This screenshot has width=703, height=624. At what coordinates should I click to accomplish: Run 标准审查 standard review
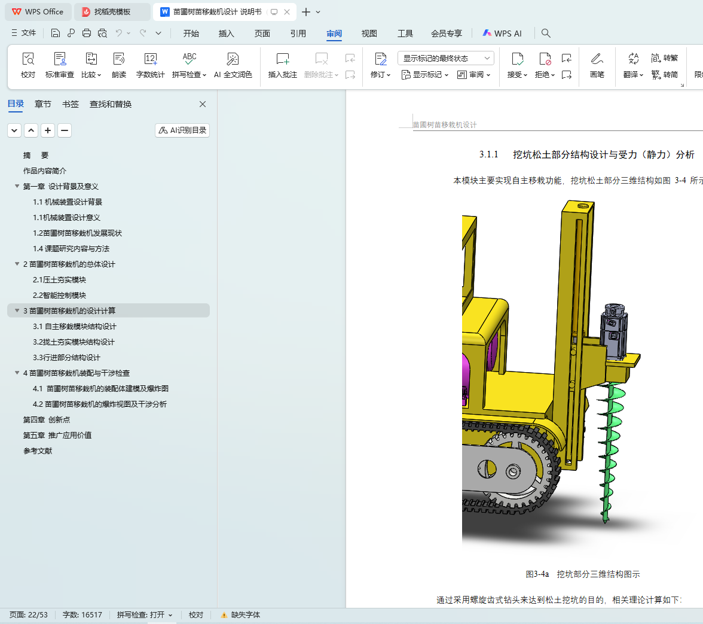click(x=60, y=65)
